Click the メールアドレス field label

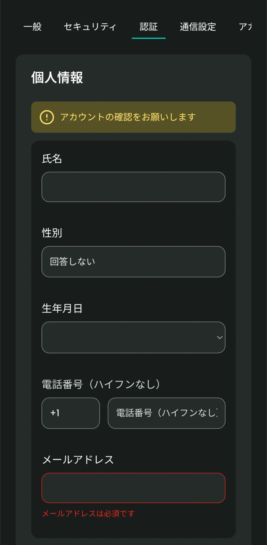(x=78, y=460)
